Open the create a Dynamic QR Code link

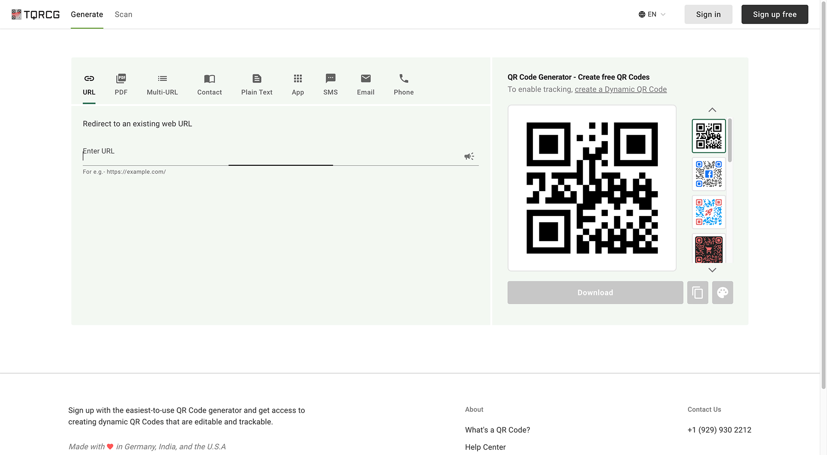pyautogui.click(x=621, y=89)
